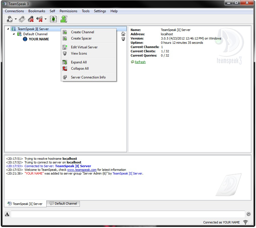Click the localhost address value
The height and width of the screenshot is (228, 256).
point(167,34)
